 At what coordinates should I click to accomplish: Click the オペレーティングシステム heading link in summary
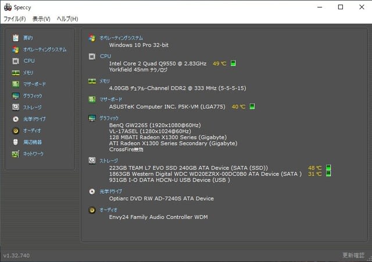[x=121, y=38]
